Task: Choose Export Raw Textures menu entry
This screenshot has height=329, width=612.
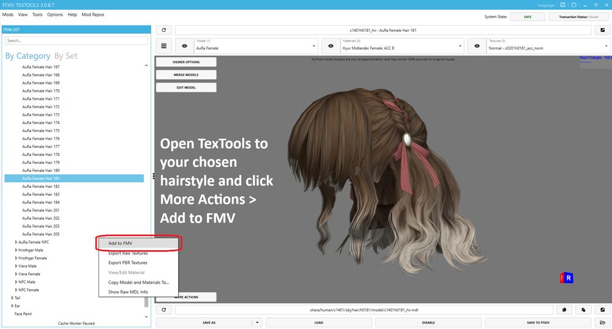Action: (x=138, y=253)
